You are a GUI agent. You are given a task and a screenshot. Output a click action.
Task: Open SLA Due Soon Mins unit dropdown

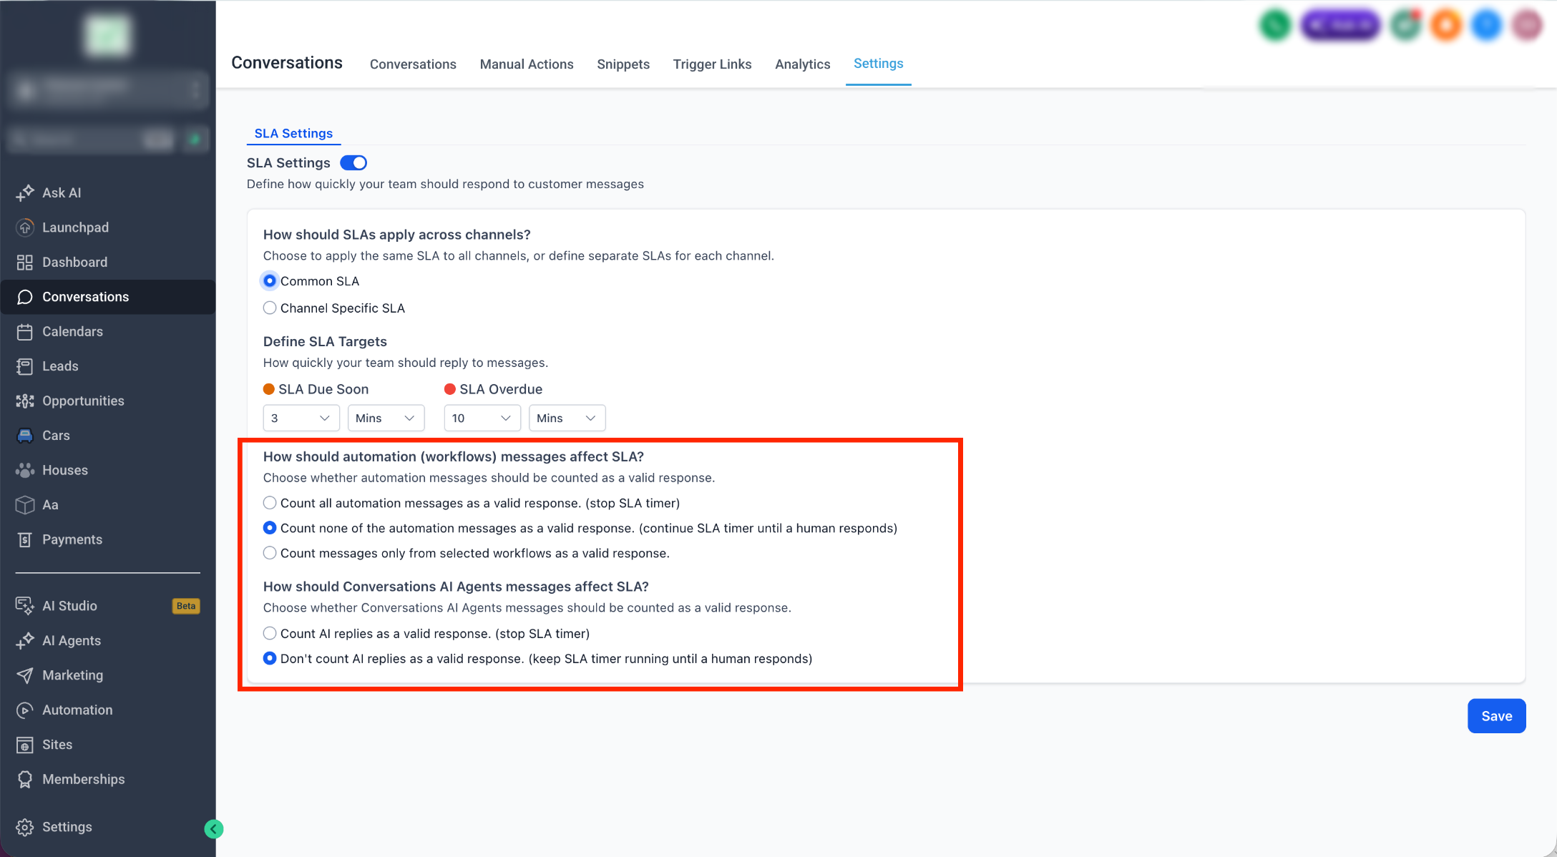click(x=386, y=418)
